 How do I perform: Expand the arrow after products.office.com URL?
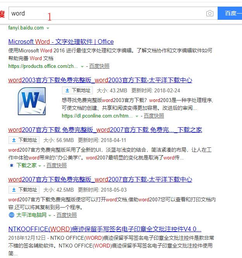click(82, 66)
